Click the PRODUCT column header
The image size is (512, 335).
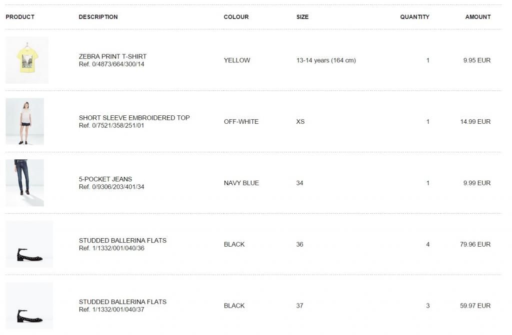(20, 17)
